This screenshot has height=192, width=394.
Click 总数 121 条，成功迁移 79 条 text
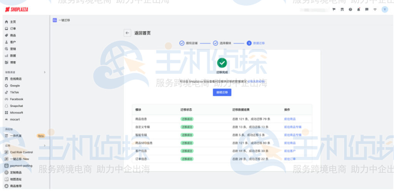coord(251,119)
